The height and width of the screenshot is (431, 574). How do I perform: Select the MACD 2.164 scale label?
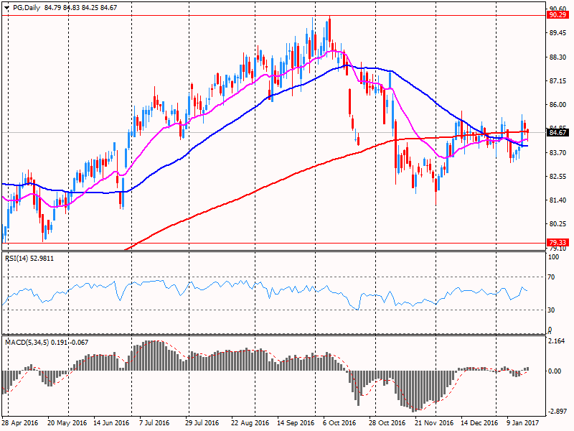557,340
